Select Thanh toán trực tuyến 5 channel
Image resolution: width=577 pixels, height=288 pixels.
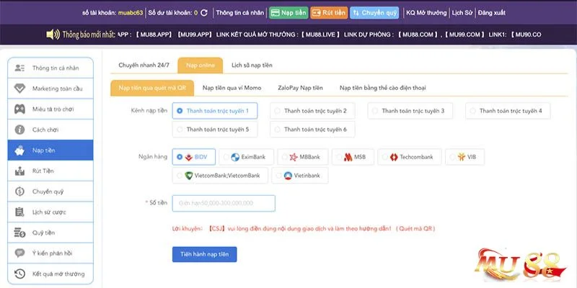pyautogui.click(x=215, y=130)
